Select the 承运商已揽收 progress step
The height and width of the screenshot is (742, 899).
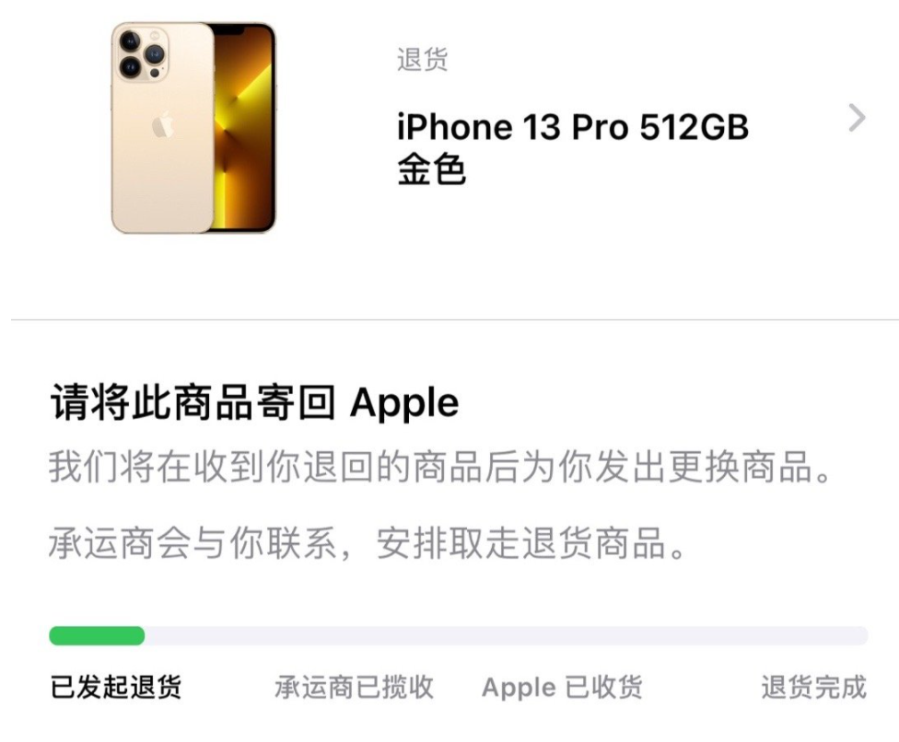[354, 687]
